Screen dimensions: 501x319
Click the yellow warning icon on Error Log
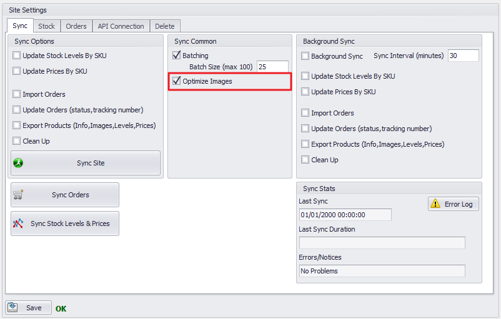[435, 204]
